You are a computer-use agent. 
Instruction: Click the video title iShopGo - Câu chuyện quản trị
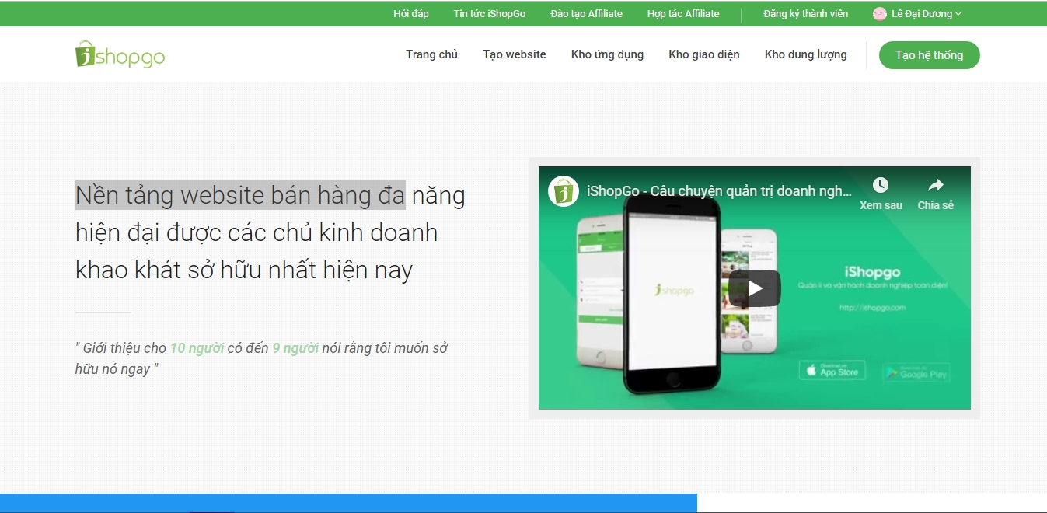coord(719,191)
